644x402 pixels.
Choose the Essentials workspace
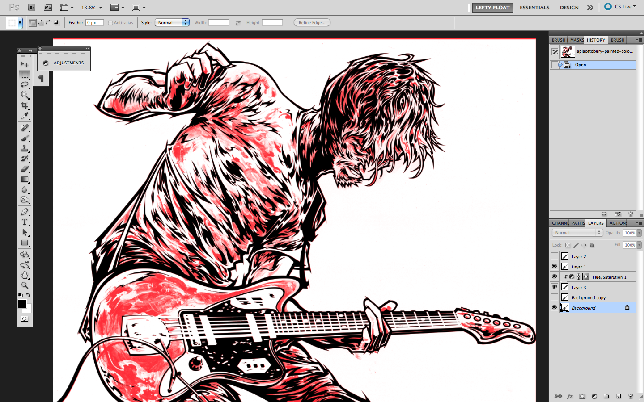[534, 8]
